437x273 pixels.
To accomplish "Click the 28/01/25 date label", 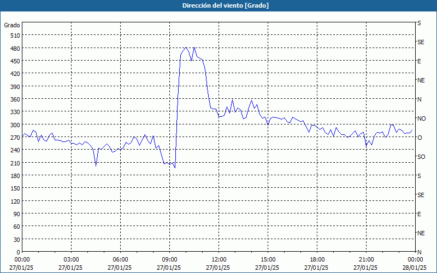I will pyautogui.click(x=415, y=268).
